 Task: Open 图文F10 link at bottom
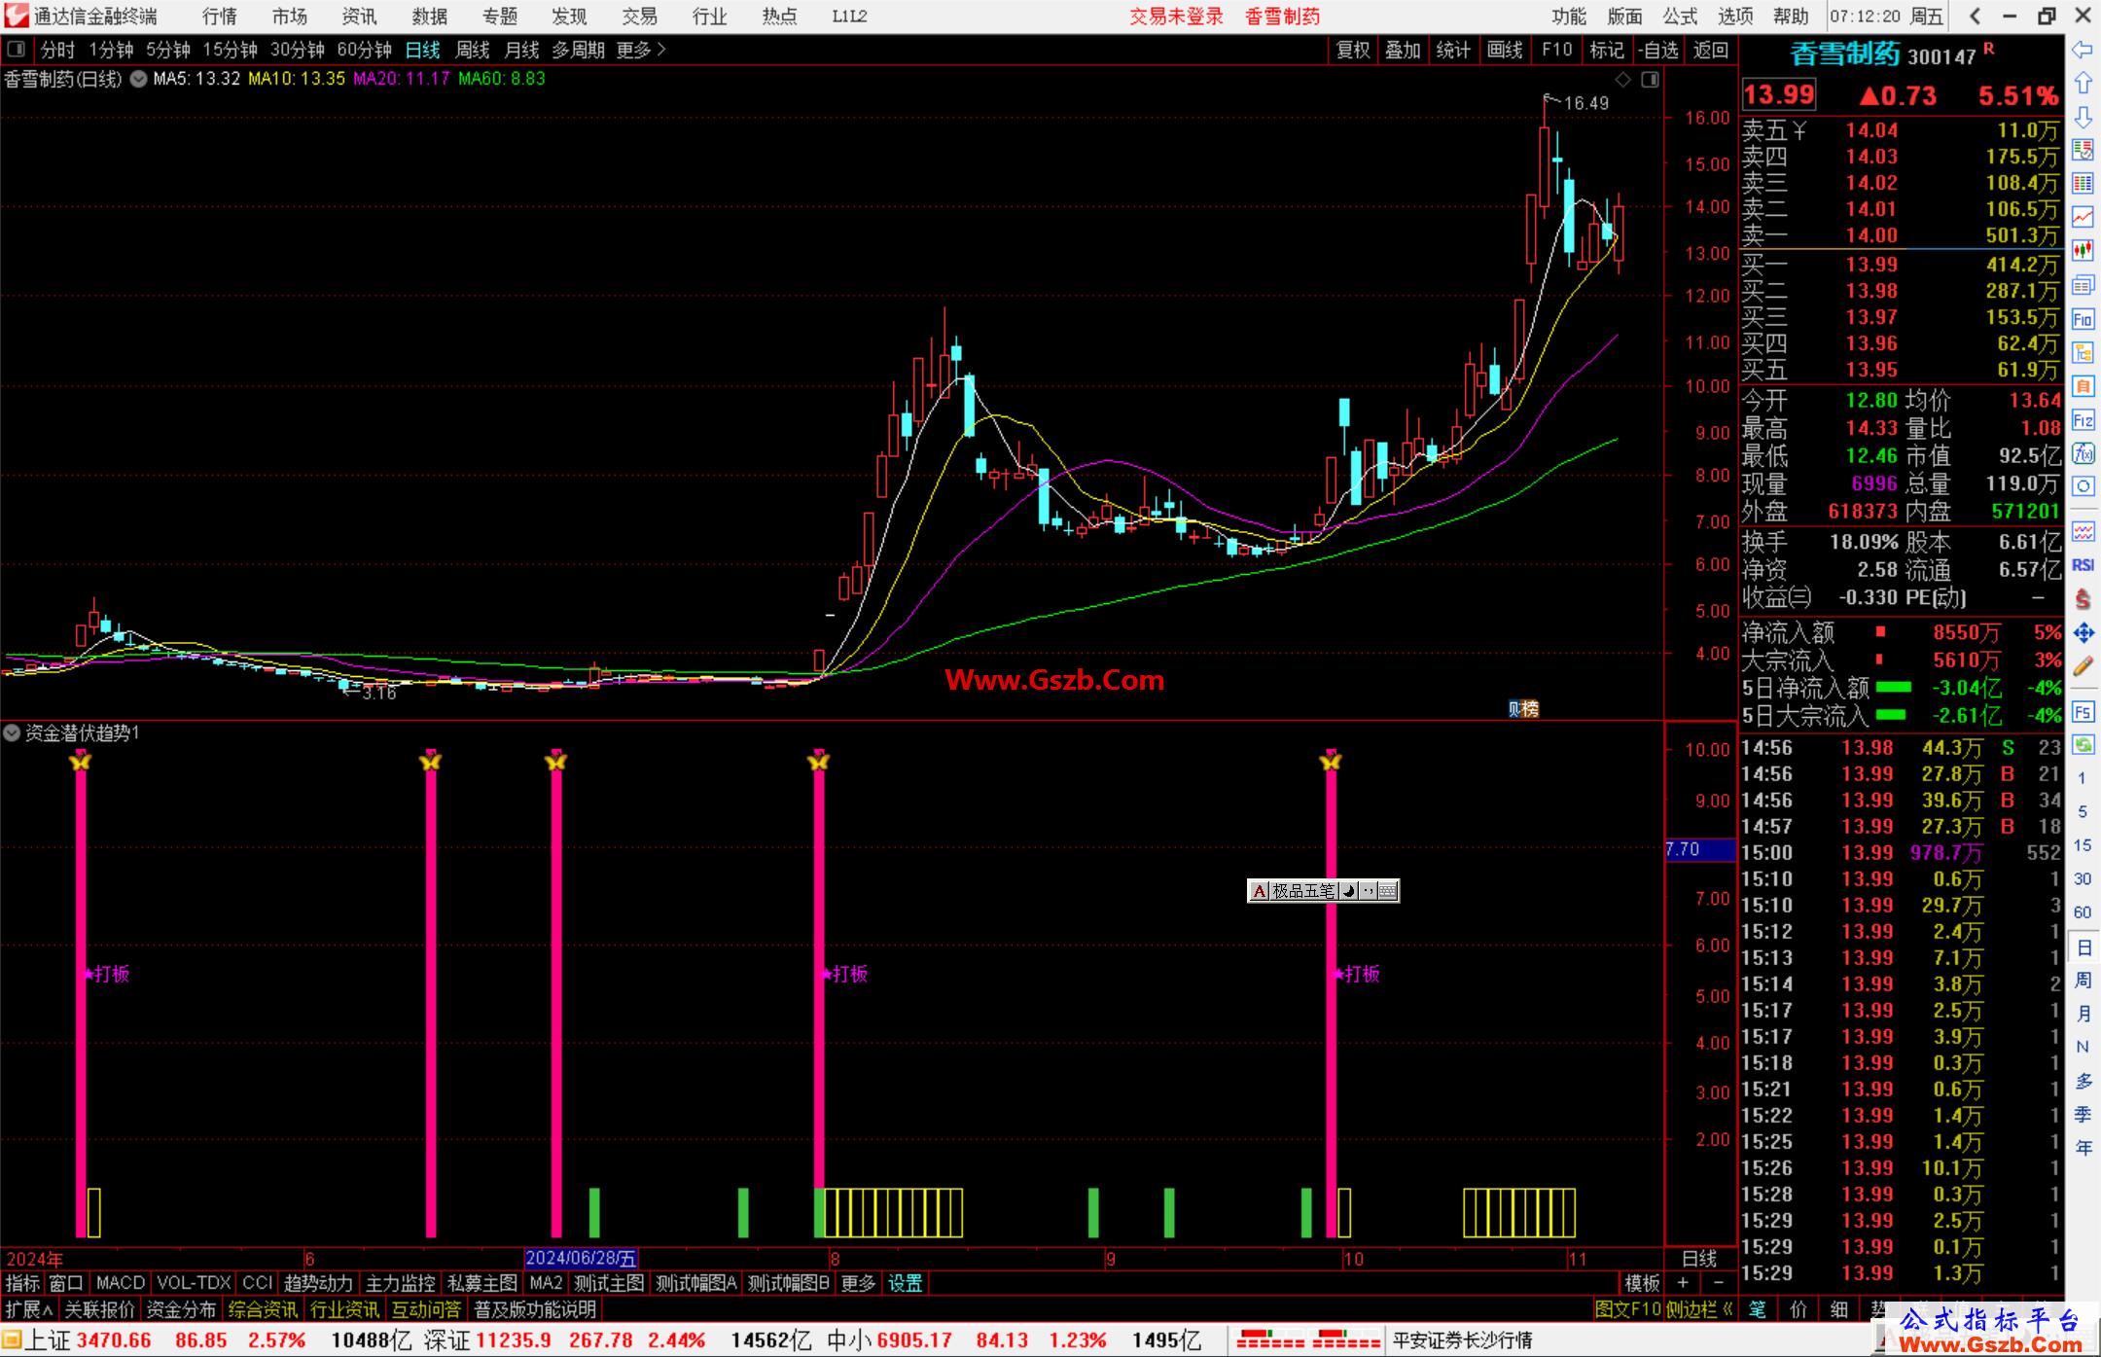[x=1628, y=1309]
